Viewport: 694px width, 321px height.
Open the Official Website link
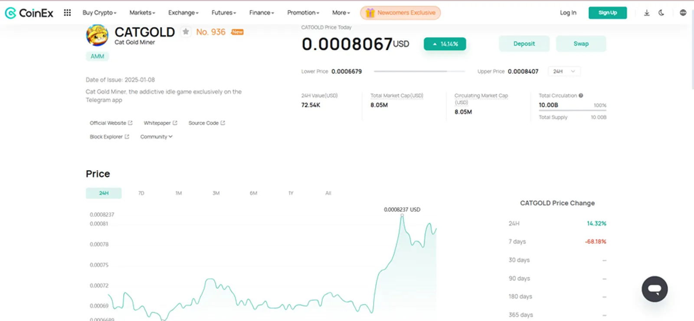(111, 123)
